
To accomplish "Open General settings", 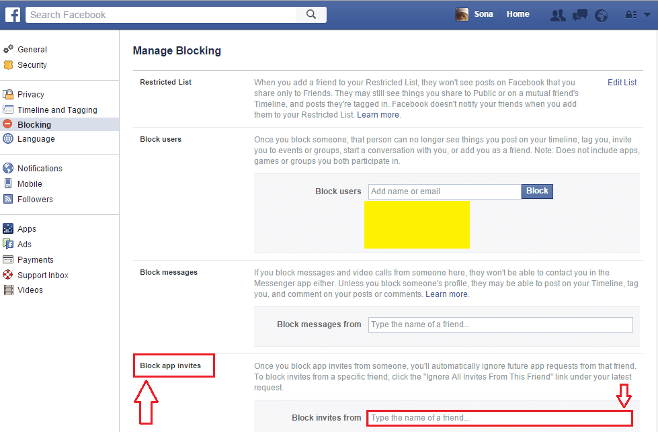I will coord(32,50).
